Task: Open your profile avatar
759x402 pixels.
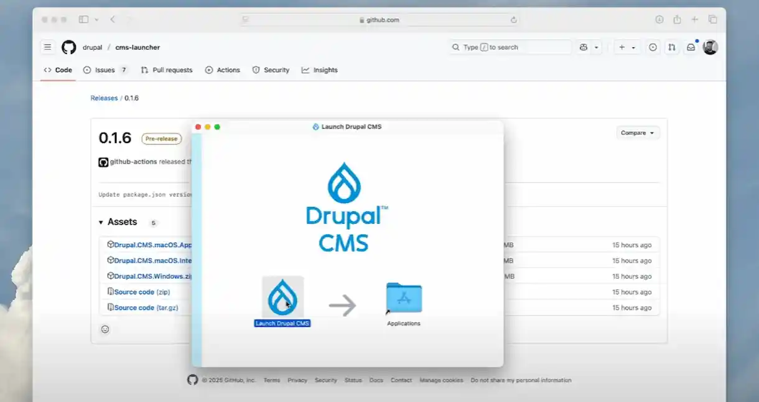Action: pyautogui.click(x=710, y=47)
